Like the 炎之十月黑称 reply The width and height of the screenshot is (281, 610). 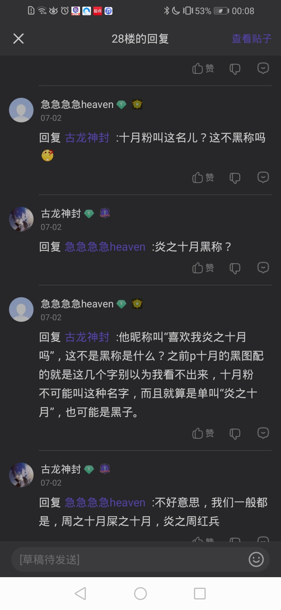coord(203,268)
